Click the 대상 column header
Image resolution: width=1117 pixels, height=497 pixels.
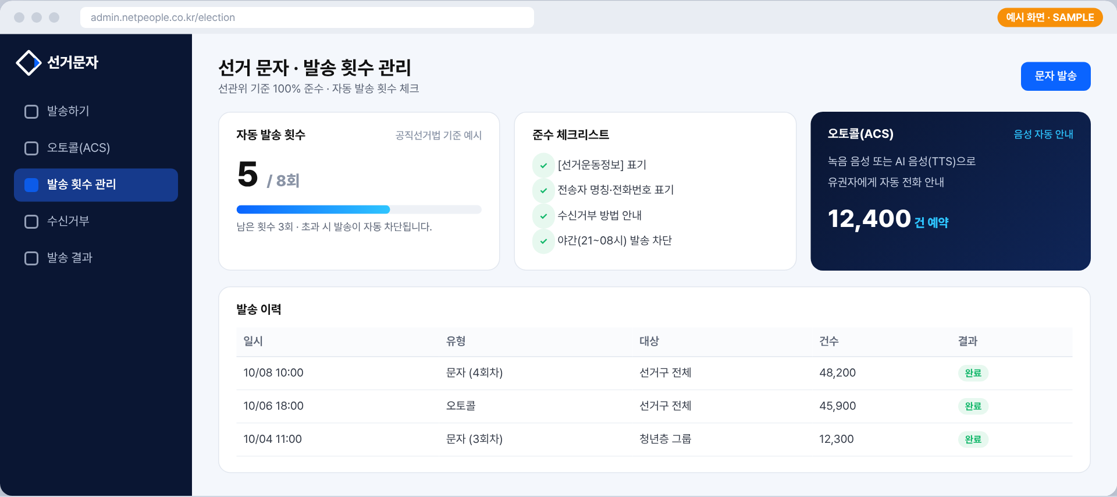[649, 342]
